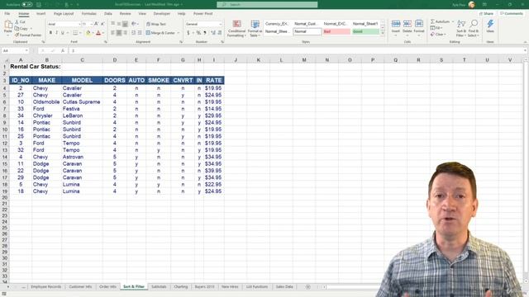Toggle bold formatting

[50, 33]
